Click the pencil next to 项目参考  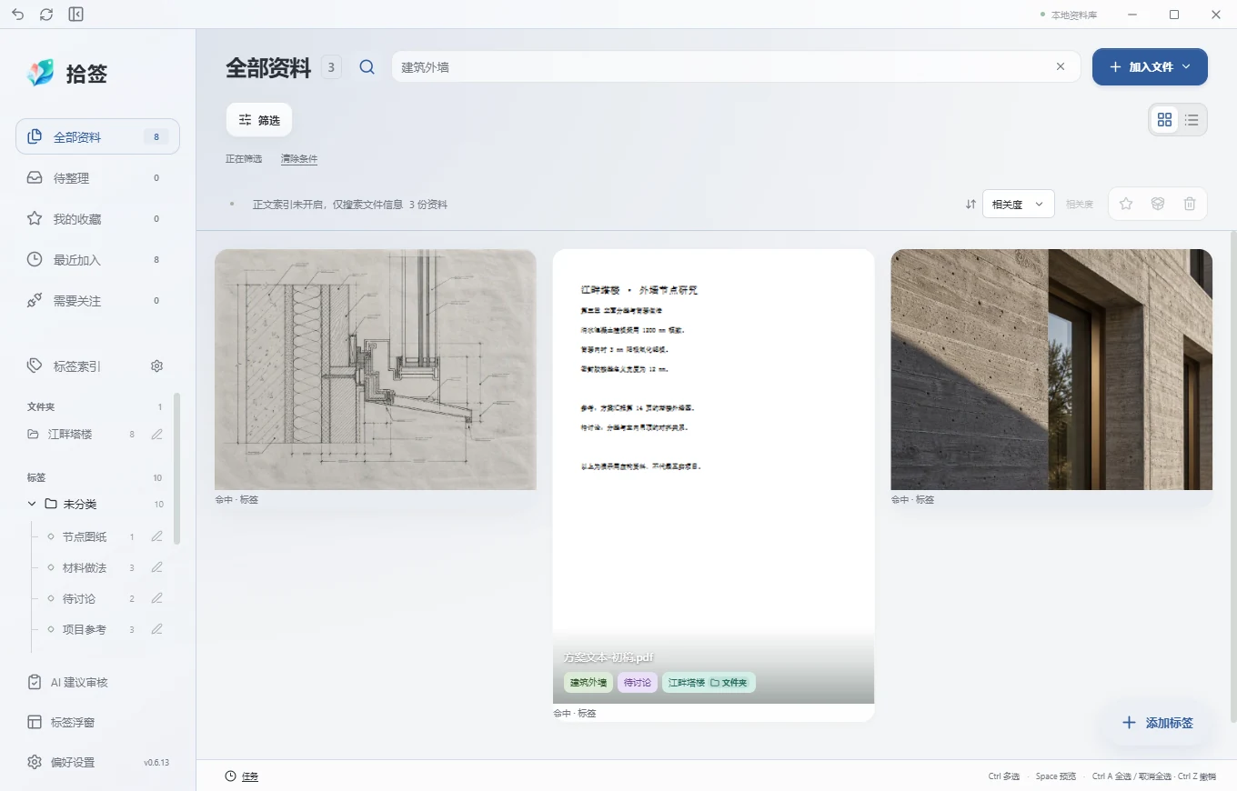[157, 629]
